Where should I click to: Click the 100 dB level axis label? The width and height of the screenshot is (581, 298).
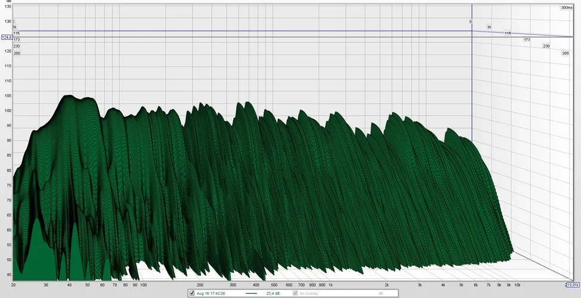[8, 111]
